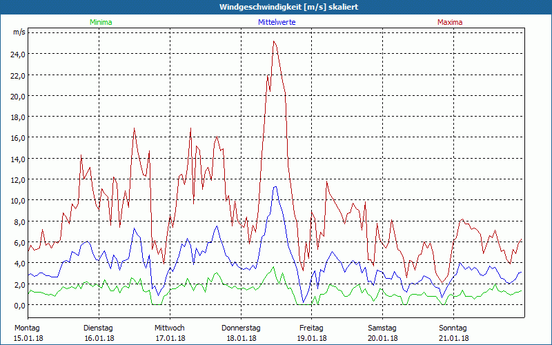The image size is (552, 345).
Task: Click the 8,0 axis value
Action: [x=20, y=221]
